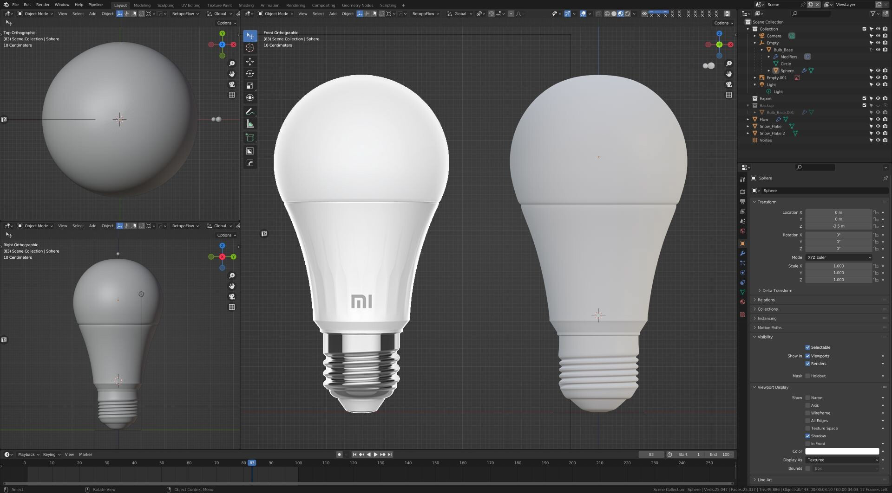Activate the Move tool in the toolbar
The height and width of the screenshot is (493, 892).
[x=250, y=62]
